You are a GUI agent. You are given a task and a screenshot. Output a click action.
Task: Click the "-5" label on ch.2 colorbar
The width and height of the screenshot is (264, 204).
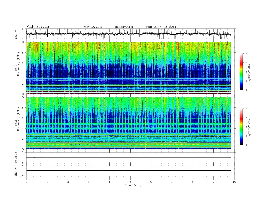tap(246, 127)
